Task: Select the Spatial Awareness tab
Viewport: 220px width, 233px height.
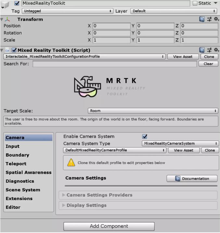Action: click(x=29, y=172)
